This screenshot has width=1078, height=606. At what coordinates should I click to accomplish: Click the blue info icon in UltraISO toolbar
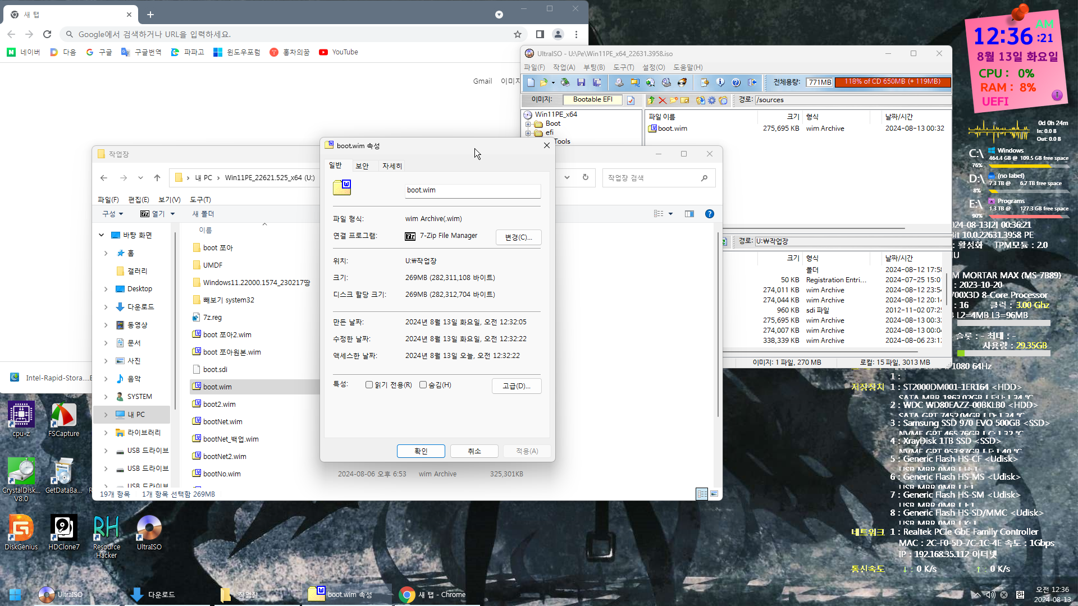pos(720,82)
